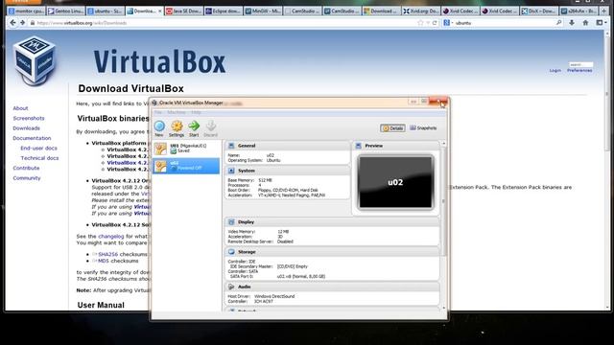Open Settings with the gear icon

coord(177,126)
